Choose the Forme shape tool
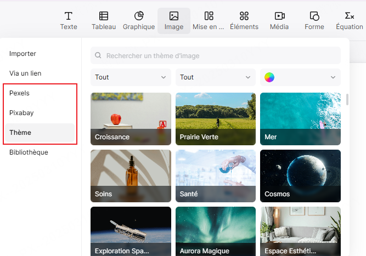This screenshot has height=256, width=366. [314, 16]
